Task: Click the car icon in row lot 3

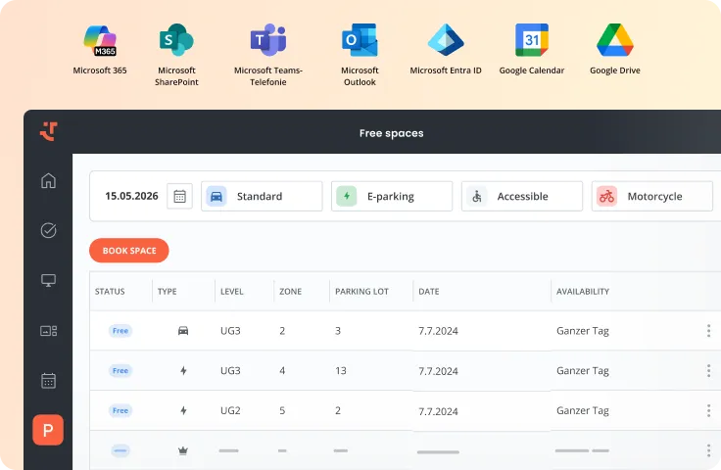Action: click(183, 331)
